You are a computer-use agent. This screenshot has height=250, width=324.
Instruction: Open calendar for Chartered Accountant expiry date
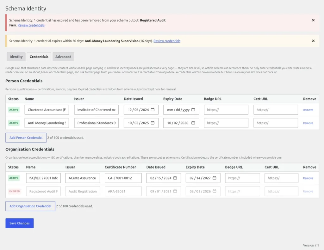coord(193,110)
